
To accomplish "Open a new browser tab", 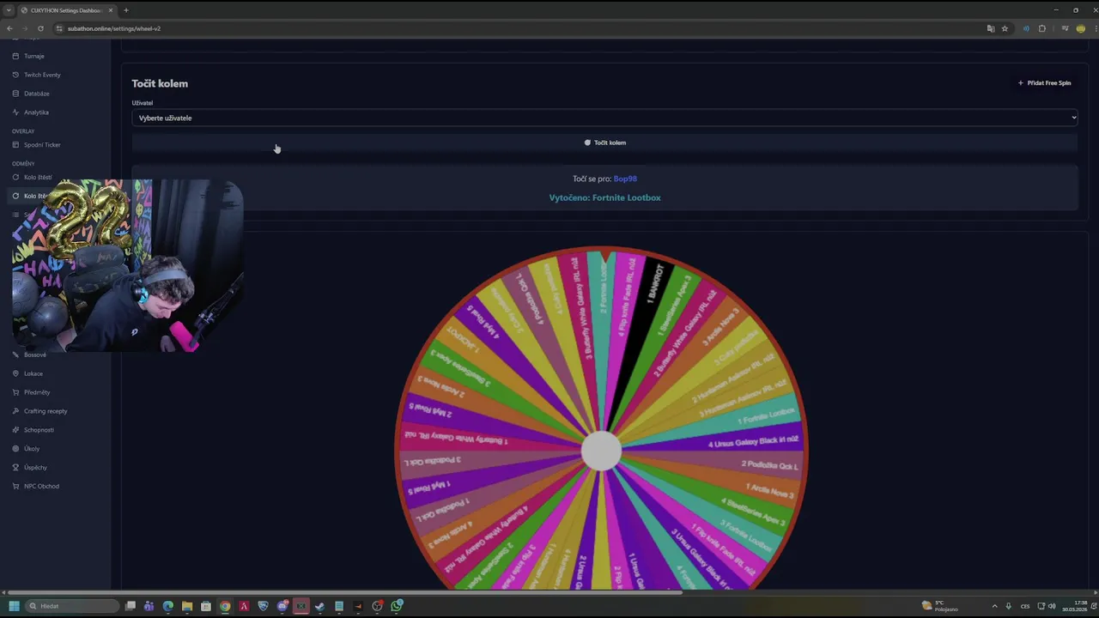I will (126, 10).
